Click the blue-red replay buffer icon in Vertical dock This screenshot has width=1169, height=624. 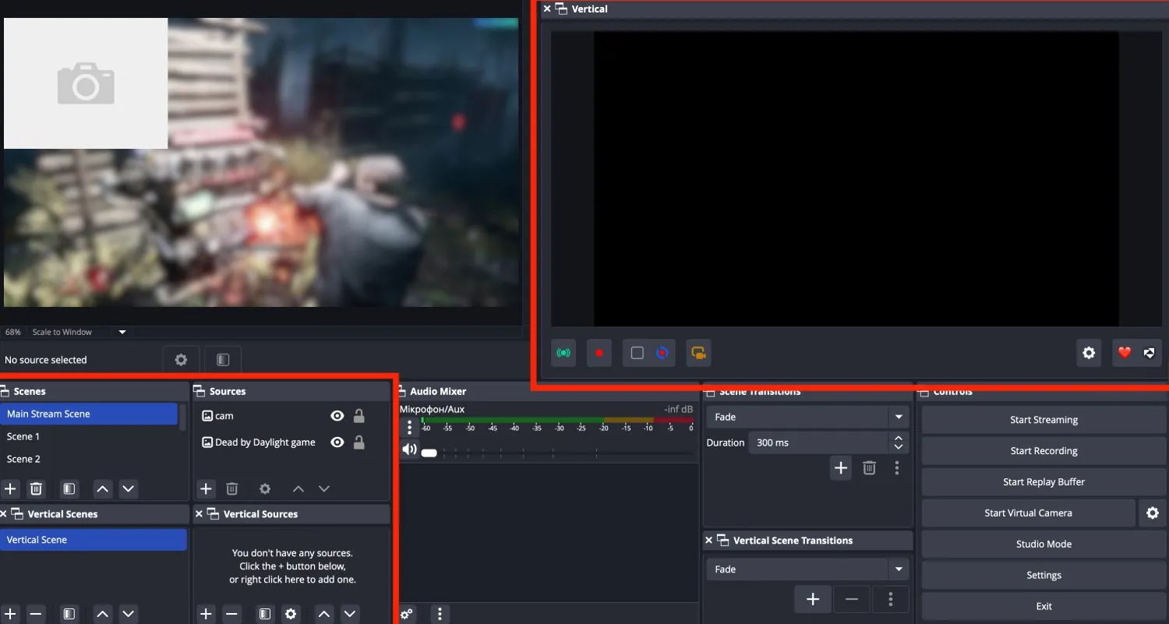pos(662,353)
